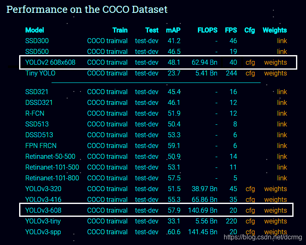Image resolution: width=306 pixels, height=245 pixels.
Task: Select the 'FPN FRCN' model name
Action: 41,146
